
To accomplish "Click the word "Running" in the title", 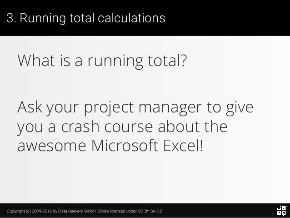I will click(43, 19).
